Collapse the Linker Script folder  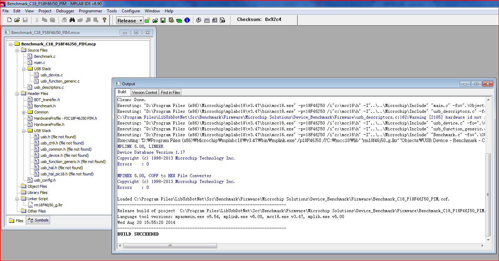coord(17,199)
